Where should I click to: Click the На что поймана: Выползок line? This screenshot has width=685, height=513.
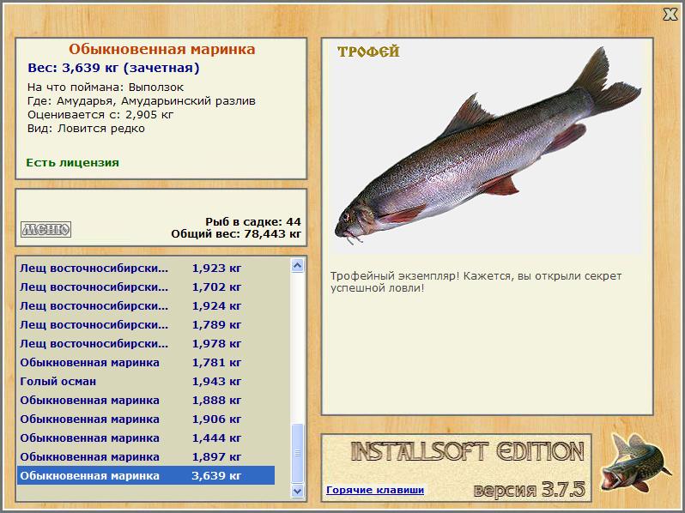click(x=106, y=87)
